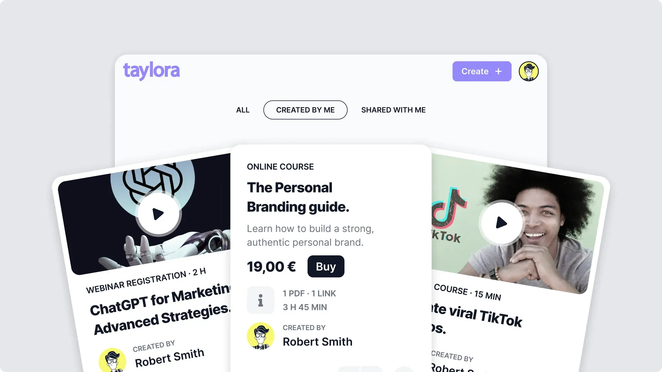Screen dimensions: 662x372
Task: Click the info icon beside 1 PDF
Action: (x=261, y=300)
